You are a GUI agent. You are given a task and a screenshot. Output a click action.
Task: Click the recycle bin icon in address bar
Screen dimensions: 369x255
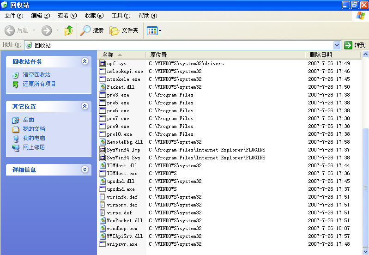[29, 45]
